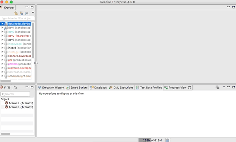Viewport: 236px width, 142px height.
Task: Expand the inkdevlocal connection
Action: pos(2,44)
